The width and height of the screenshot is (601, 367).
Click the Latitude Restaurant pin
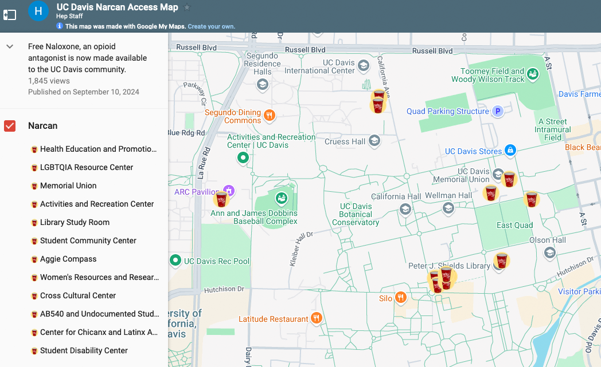(316, 318)
